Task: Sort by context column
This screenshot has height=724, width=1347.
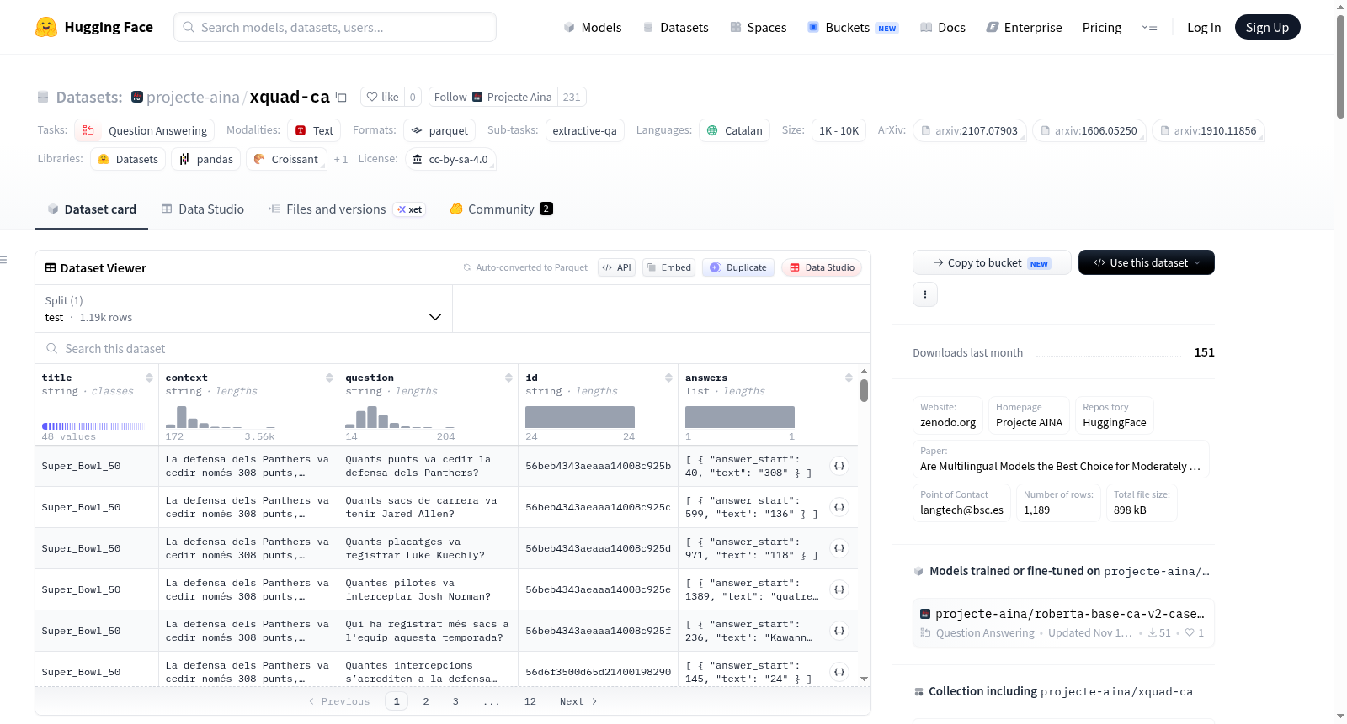Action: [x=329, y=378]
